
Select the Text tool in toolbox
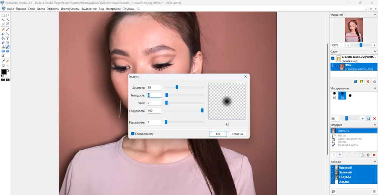point(8,38)
